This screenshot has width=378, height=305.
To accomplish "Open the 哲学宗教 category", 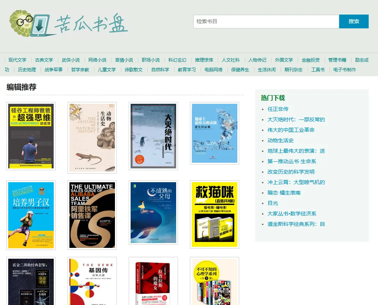I will point(80,70).
